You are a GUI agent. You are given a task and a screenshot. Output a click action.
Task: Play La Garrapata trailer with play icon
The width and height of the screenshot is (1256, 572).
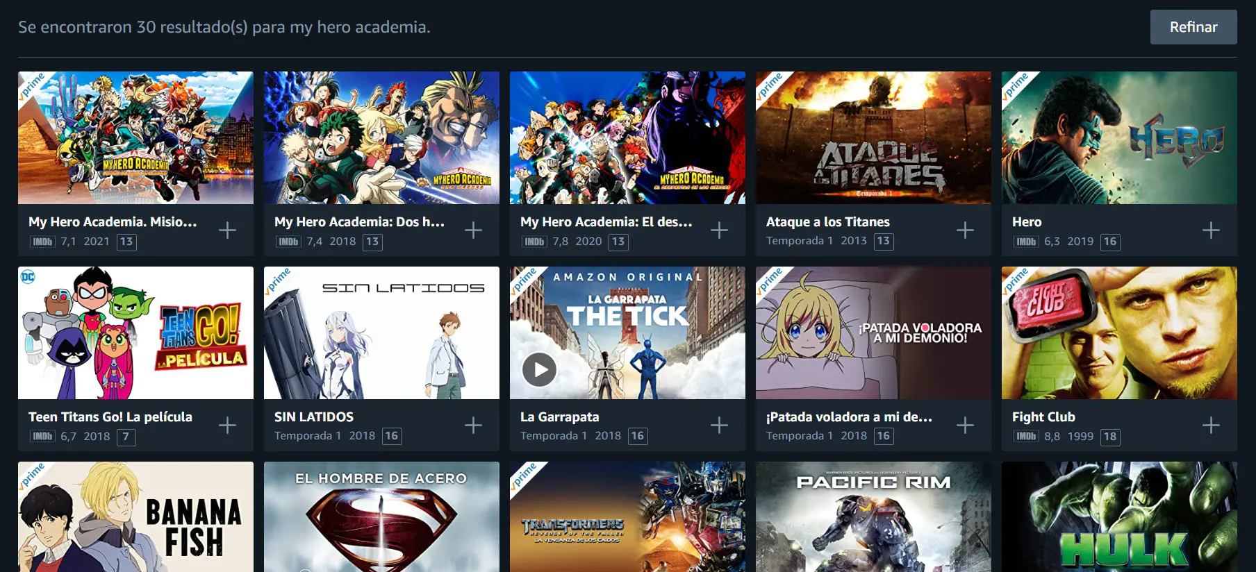540,370
